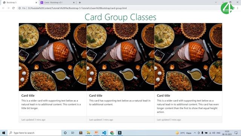
Task: Open the battery icon in system tray
Action: 206,133
